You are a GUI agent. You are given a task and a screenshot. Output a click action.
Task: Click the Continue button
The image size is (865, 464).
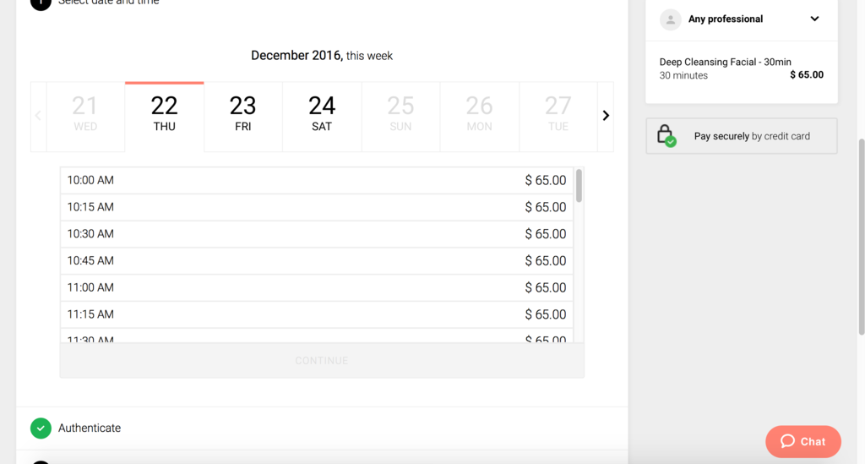[x=322, y=360]
